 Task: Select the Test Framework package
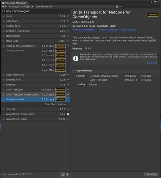tap(35, 75)
